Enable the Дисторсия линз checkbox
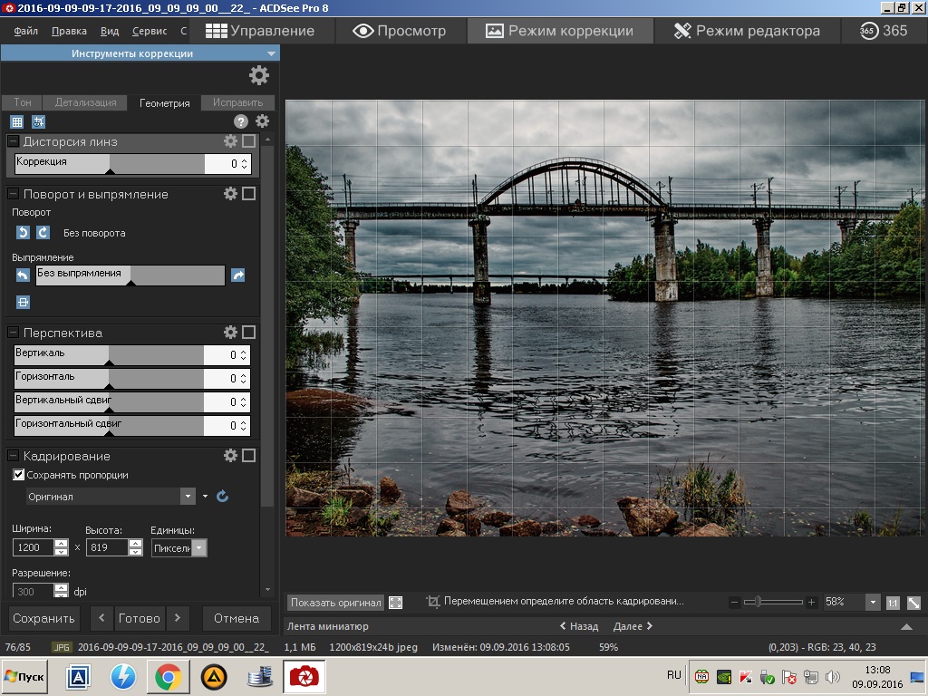The image size is (928, 696). click(249, 140)
